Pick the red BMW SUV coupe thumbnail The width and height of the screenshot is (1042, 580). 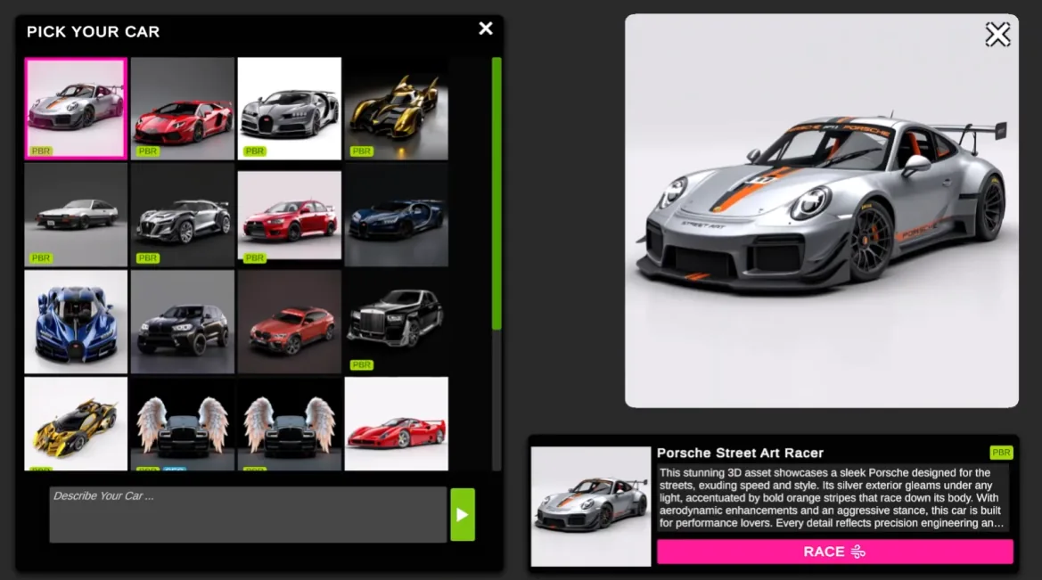(289, 322)
